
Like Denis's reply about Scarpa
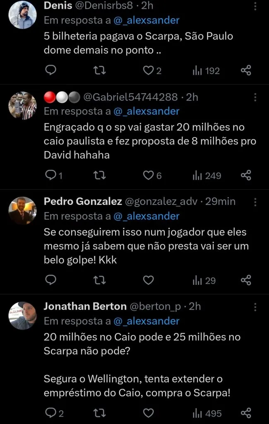click(148, 70)
